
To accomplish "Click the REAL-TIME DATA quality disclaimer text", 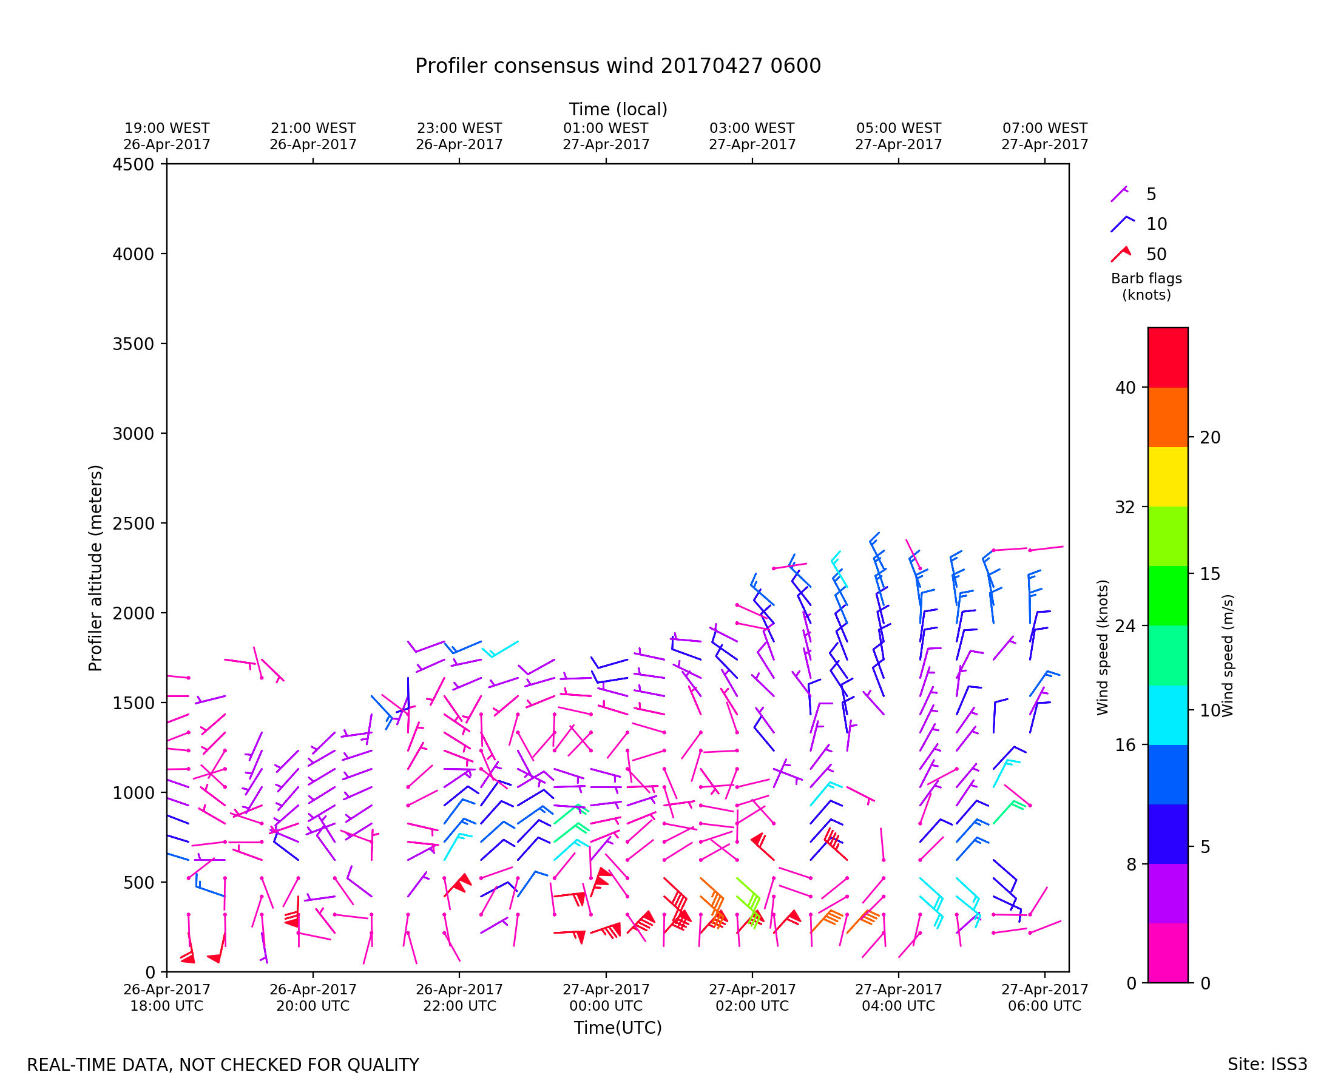I will pyautogui.click(x=223, y=1065).
